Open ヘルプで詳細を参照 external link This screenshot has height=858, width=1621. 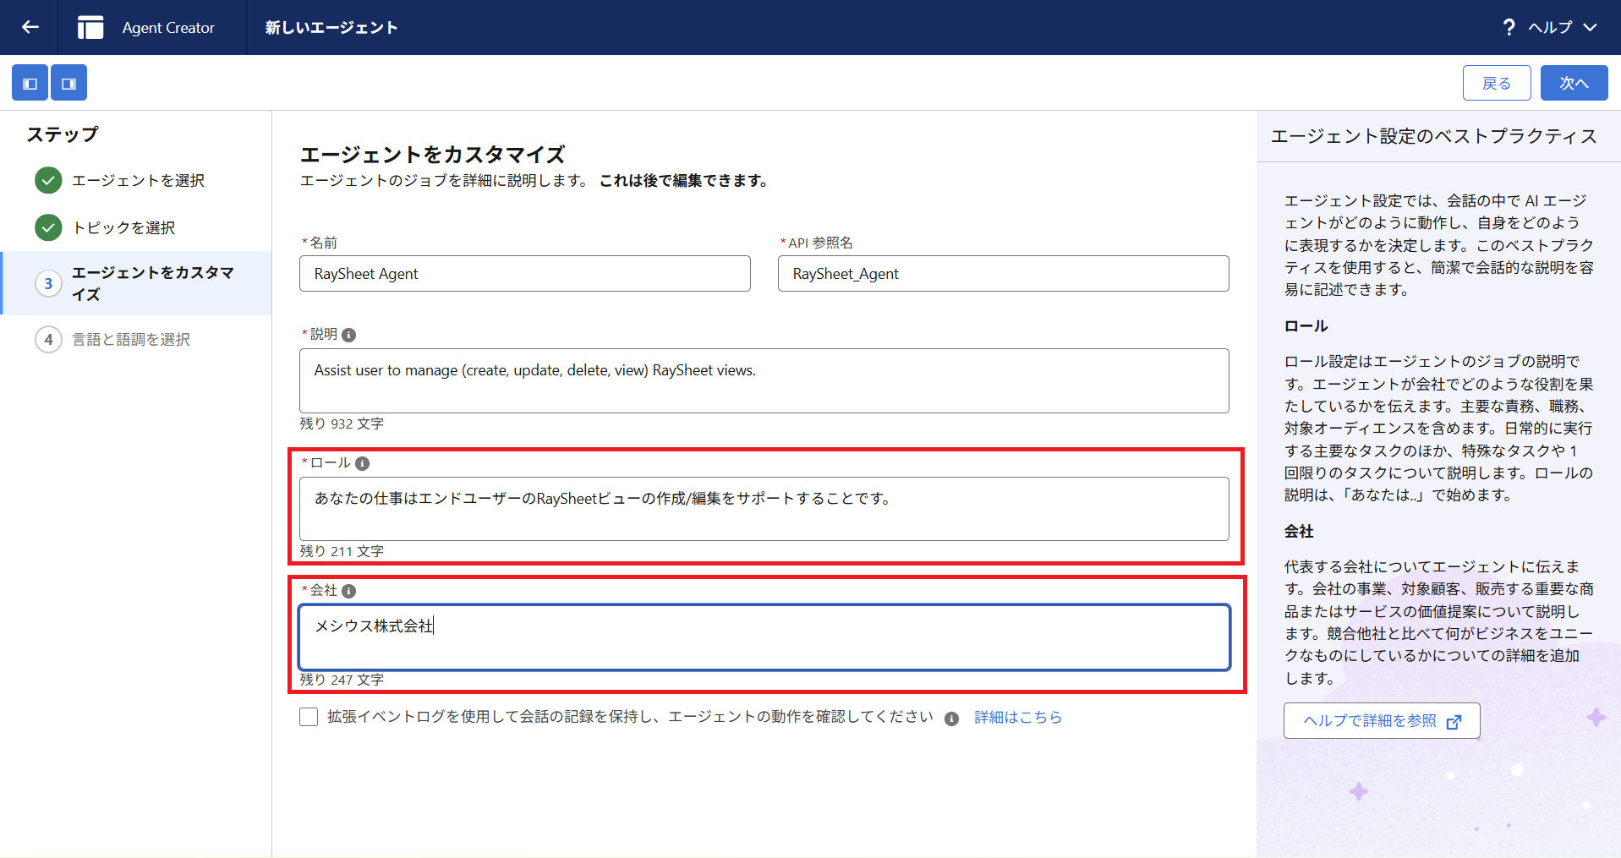tap(1381, 720)
